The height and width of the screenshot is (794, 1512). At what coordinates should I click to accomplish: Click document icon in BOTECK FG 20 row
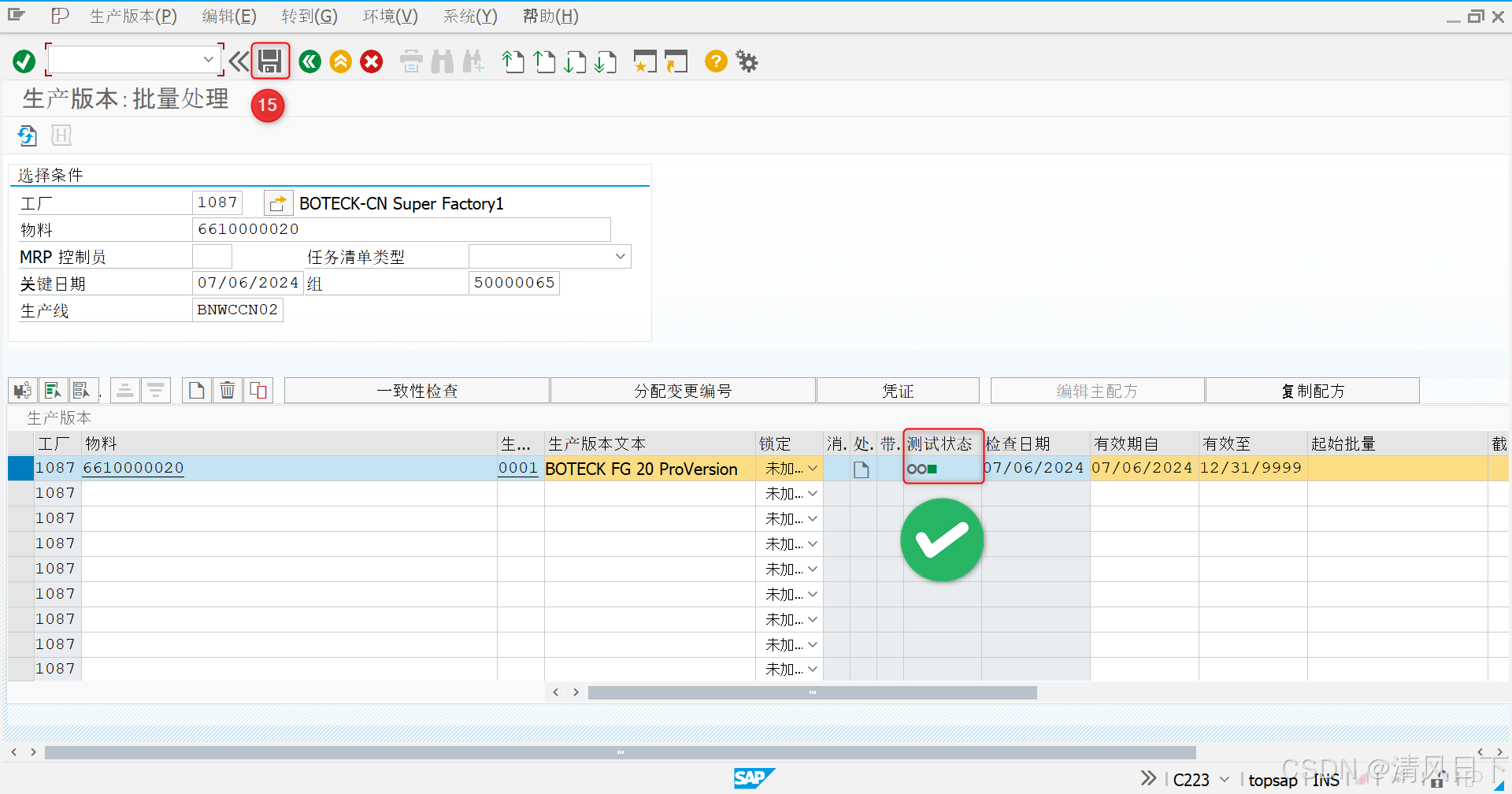pyautogui.click(x=862, y=469)
